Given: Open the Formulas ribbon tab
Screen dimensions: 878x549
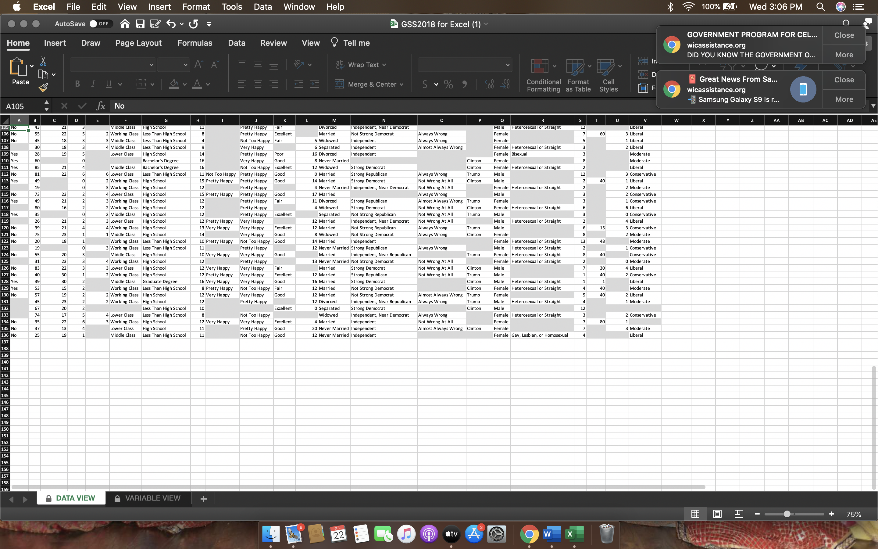Looking at the screenshot, I should [195, 43].
